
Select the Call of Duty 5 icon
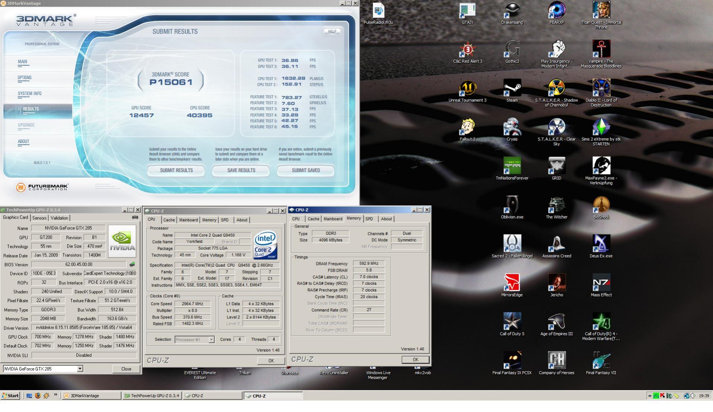click(512, 325)
